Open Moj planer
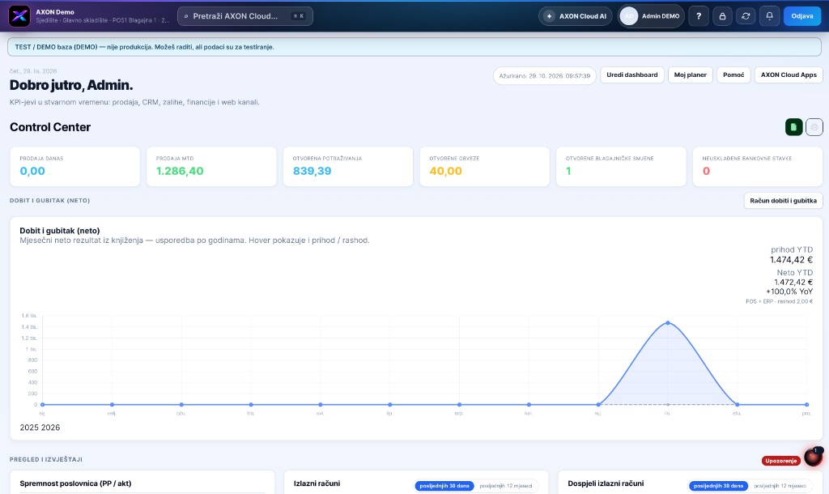The image size is (829, 494). [x=690, y=75]
